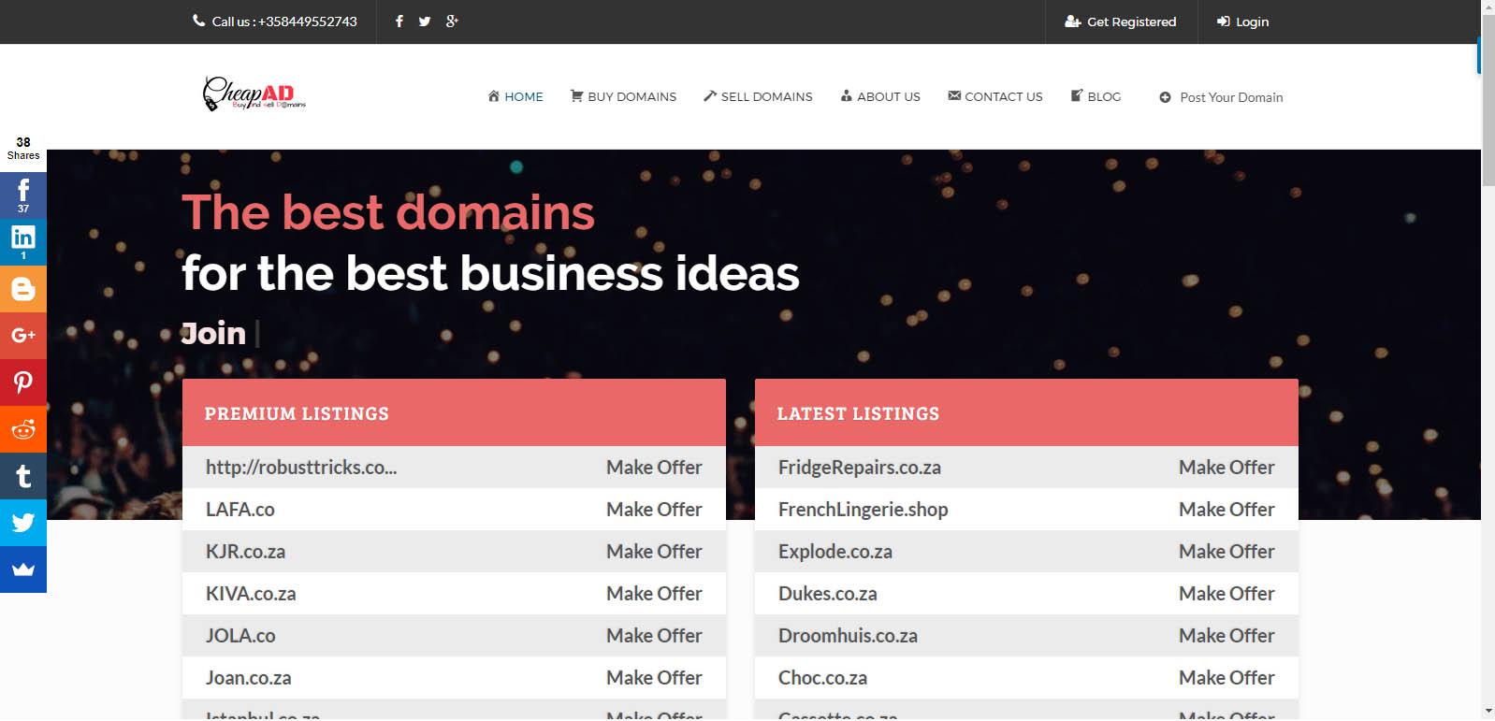Click Get Registered button
This screenshot has height=721, width=1495.
click(x=1121, y=22)
